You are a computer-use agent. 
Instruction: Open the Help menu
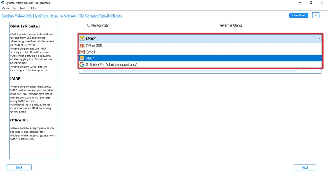point(32,8)
